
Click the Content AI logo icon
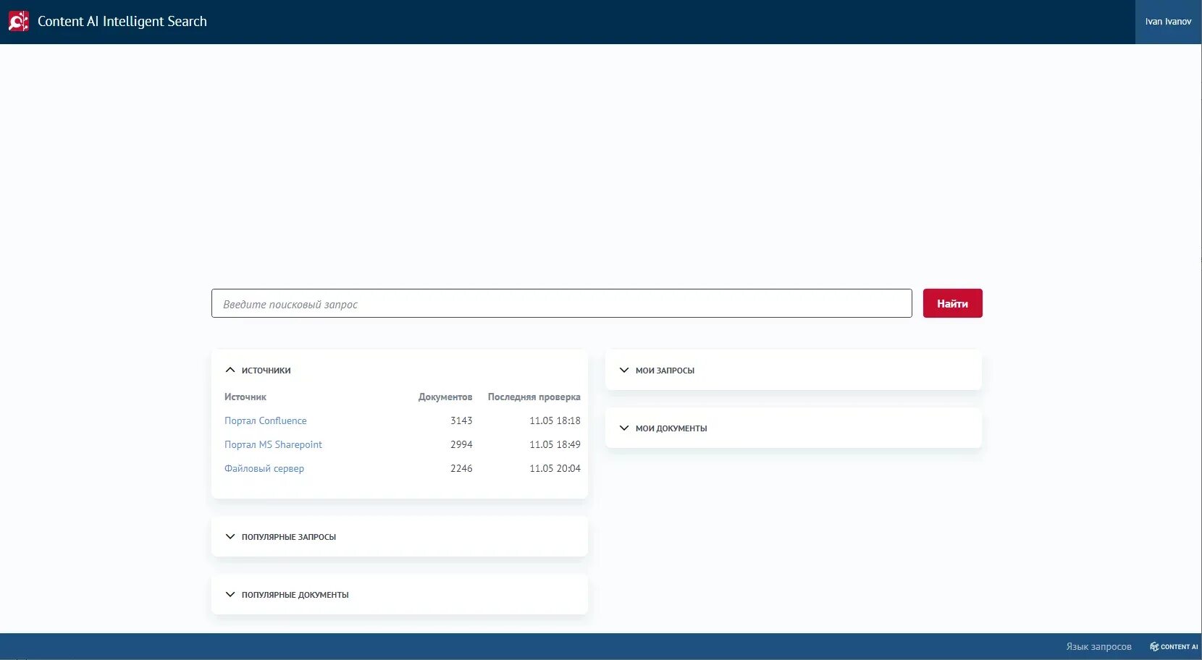point(19,22)
